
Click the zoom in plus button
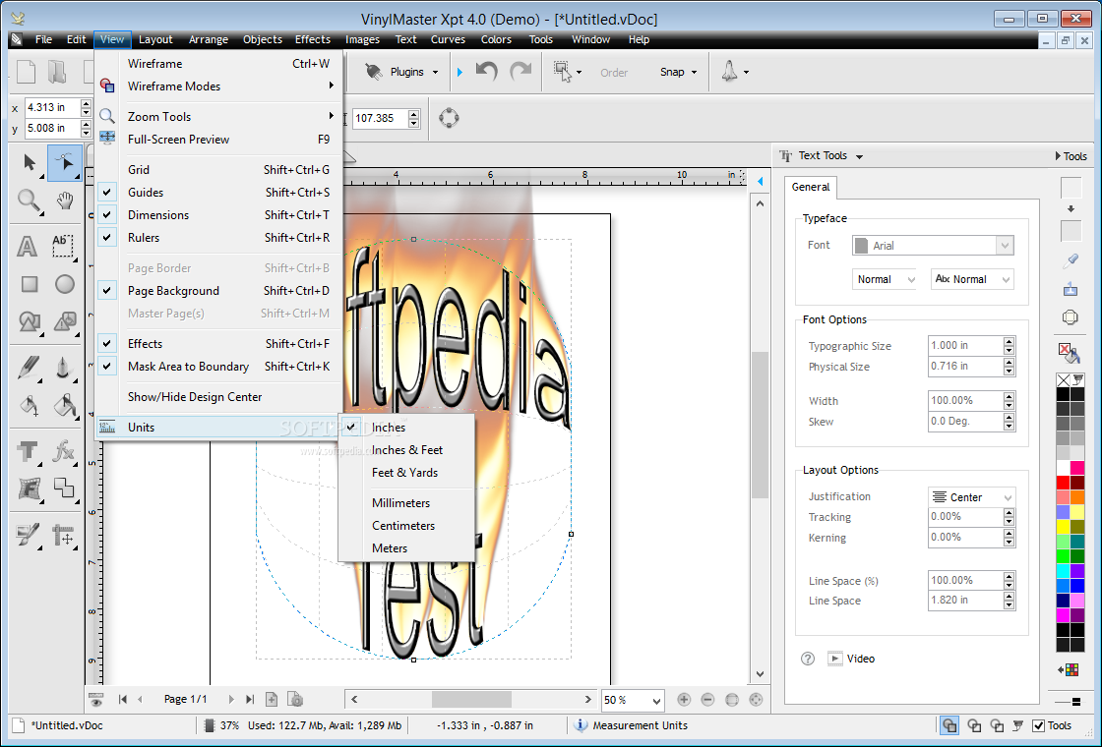click(x=684, y=699)
